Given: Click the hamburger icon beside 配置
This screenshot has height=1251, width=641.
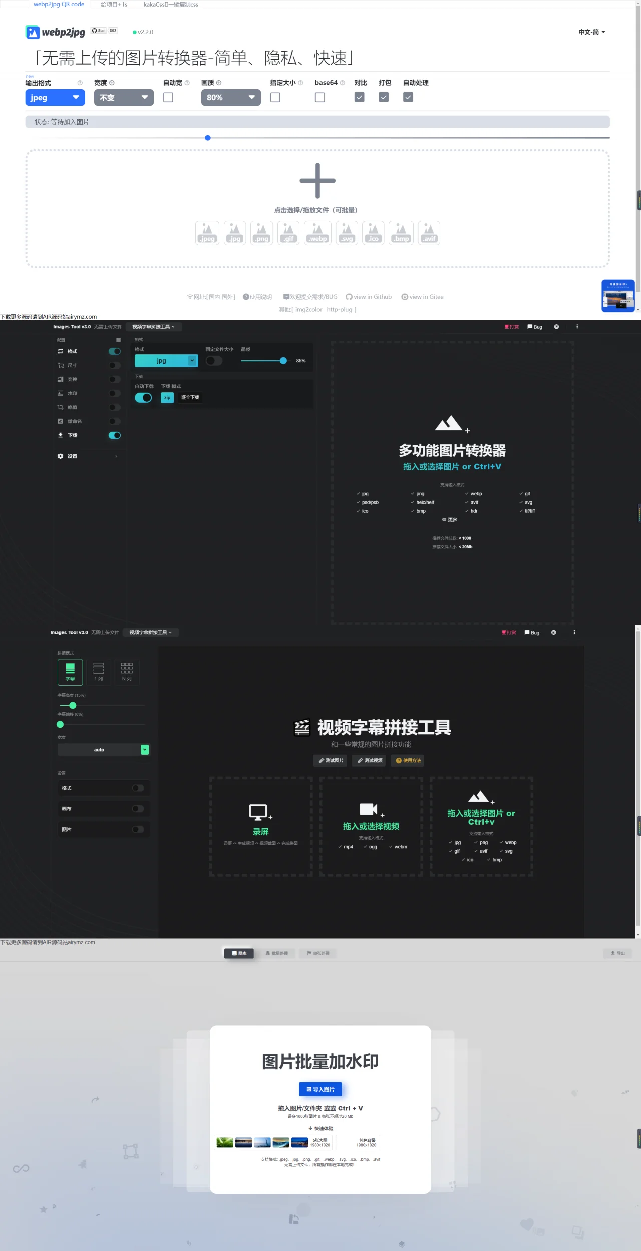Looking at the screenshot, I should (x=119, y=340).
